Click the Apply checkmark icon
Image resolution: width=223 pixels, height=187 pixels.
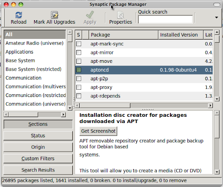point(90,15)
